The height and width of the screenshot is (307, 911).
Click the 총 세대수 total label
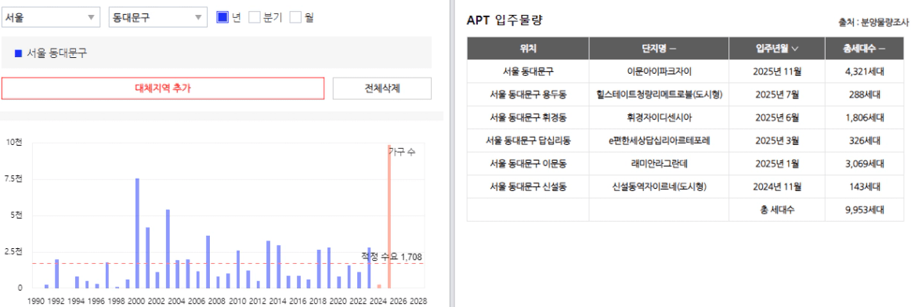(777, 210)
